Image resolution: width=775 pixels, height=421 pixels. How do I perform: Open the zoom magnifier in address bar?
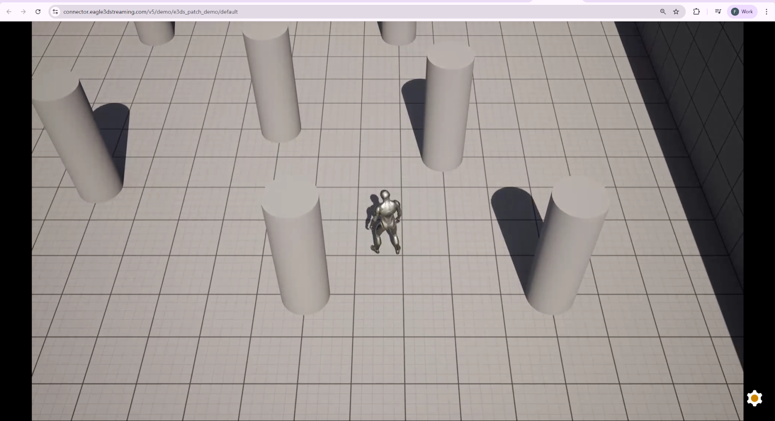coord(663,12)
